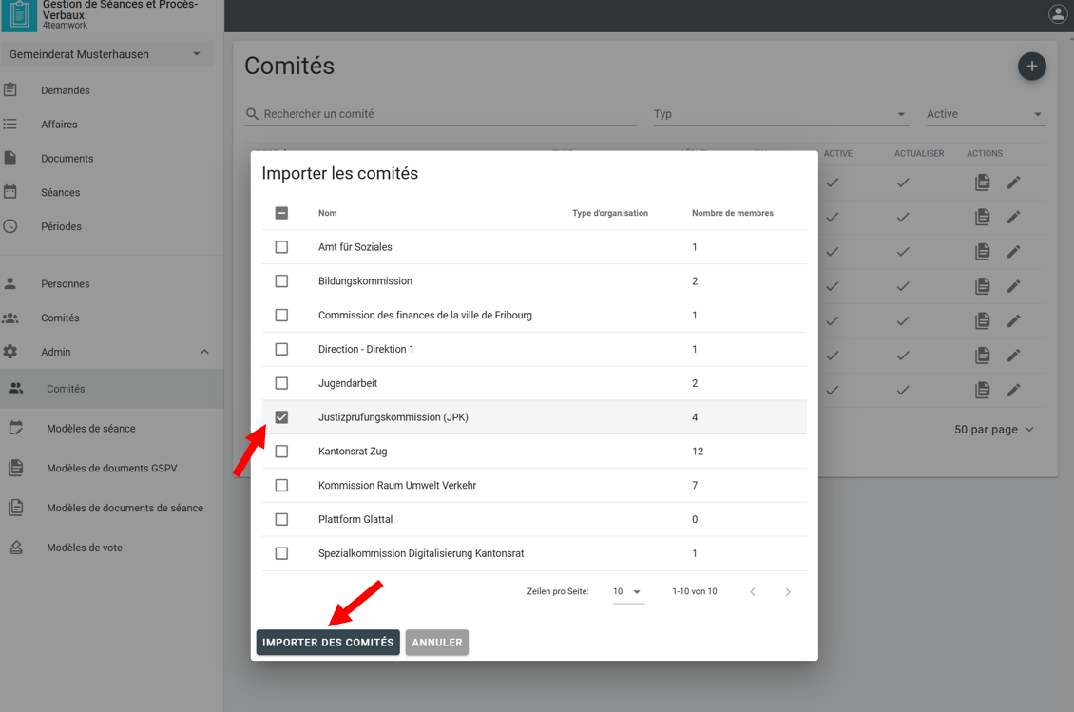Toggle the select-all header checkbox
The image size is (1074, 712).
281,213
